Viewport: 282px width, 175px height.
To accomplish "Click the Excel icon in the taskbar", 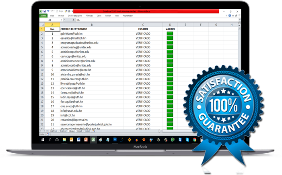I will point(93,140).
